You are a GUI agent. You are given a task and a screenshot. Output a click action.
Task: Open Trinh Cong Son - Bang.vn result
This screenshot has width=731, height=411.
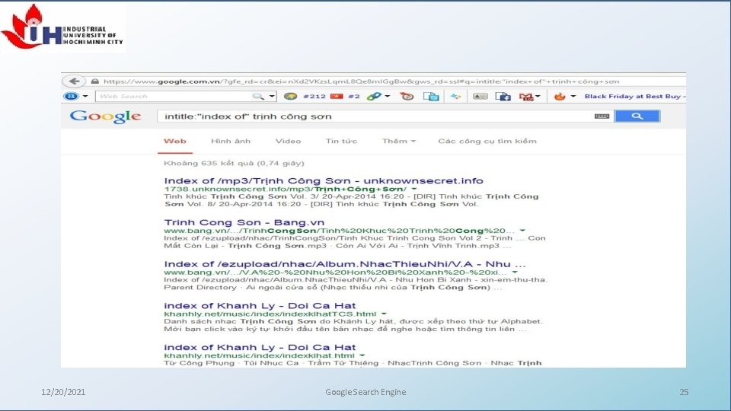pos(244,222)
